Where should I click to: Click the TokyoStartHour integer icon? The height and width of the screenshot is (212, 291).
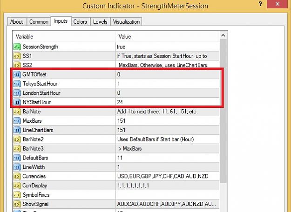pyautogui.click(x=17, y=84)
